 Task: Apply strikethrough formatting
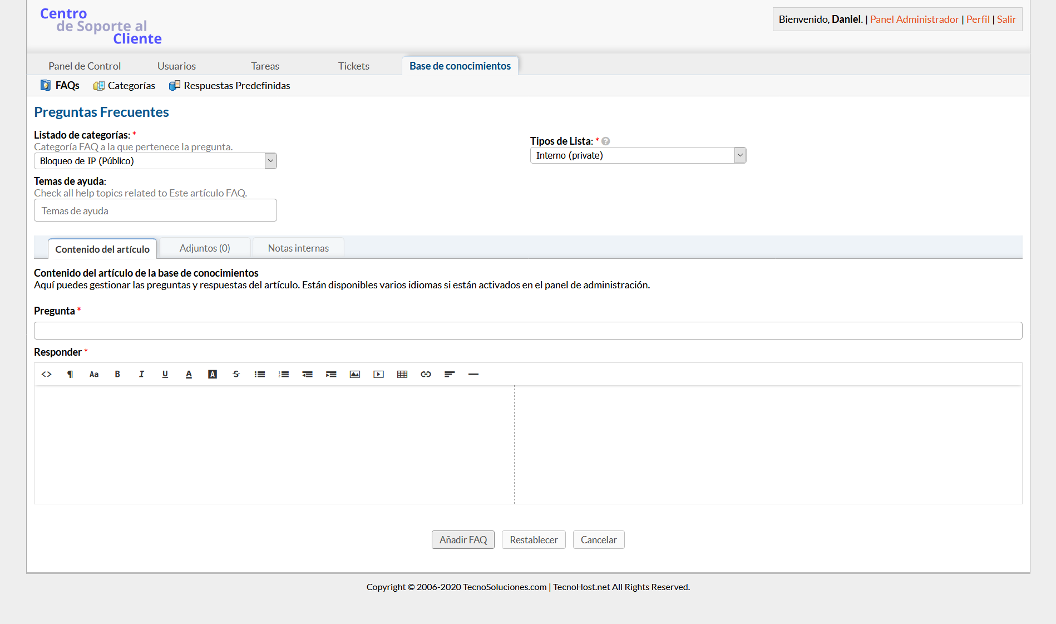coord(236,374)
